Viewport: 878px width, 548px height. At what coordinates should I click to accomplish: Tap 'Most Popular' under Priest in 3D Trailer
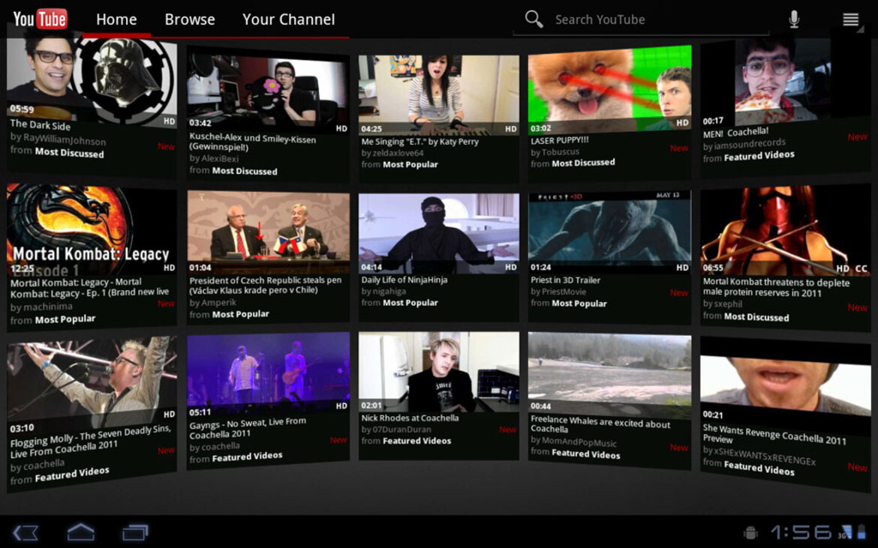pyautogui.click(x=579, y=303)
